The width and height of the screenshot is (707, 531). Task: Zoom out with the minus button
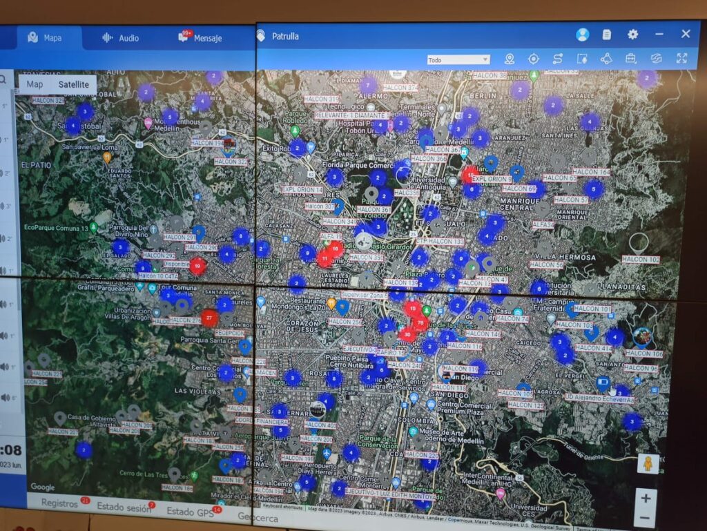click(x=645, y=517)
